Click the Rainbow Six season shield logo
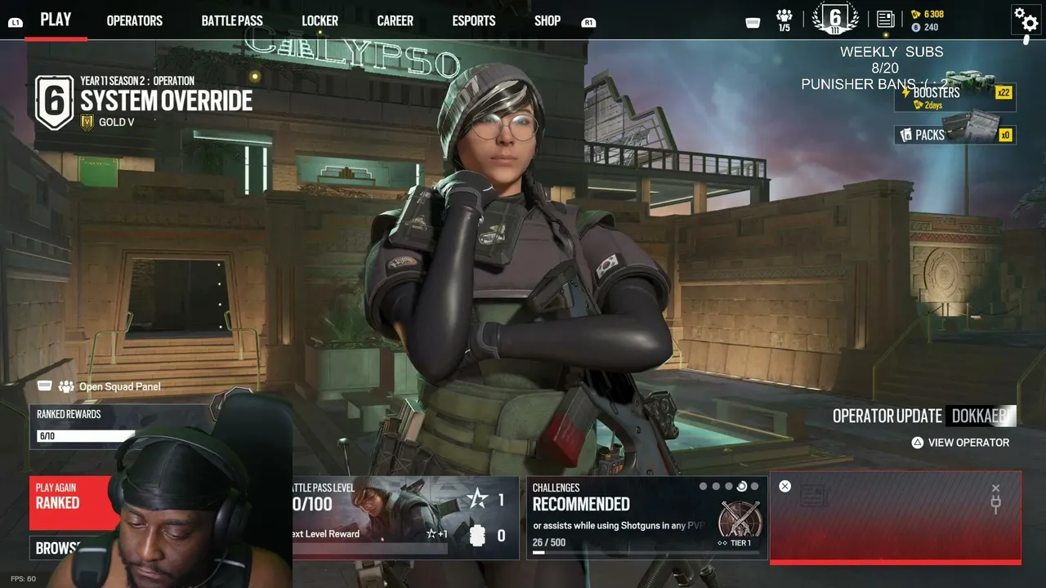 (54, 102)
